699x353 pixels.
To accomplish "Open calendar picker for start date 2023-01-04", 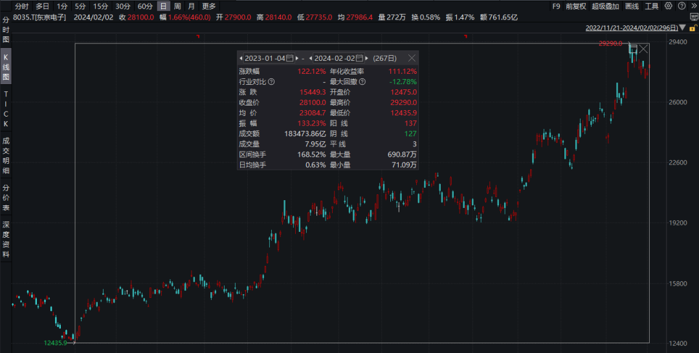I will [290, 58].
